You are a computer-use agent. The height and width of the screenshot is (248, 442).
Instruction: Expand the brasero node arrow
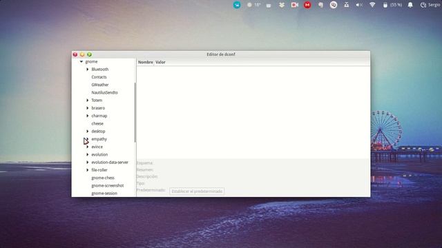(88, 108)
